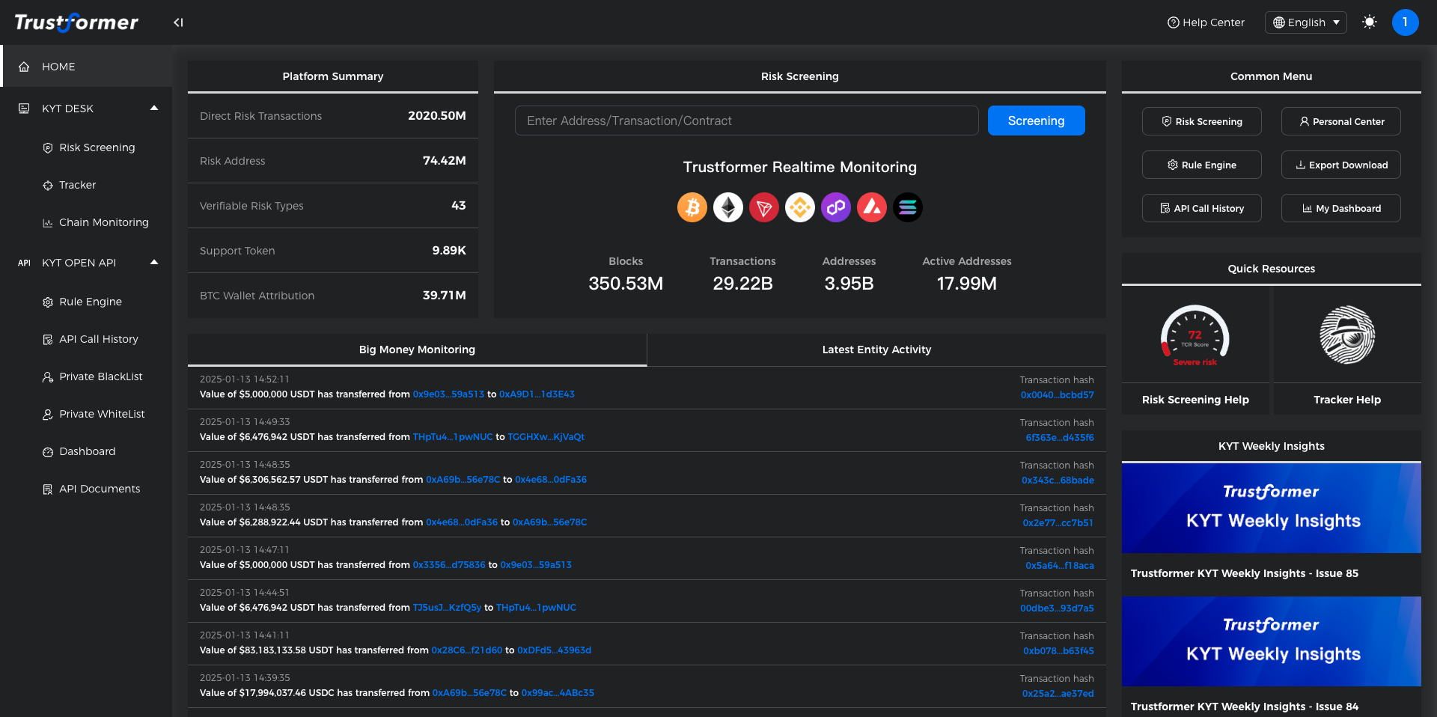Click the blue Screening button
This screenshot has height=717, width=1437.
(1036, 120)
